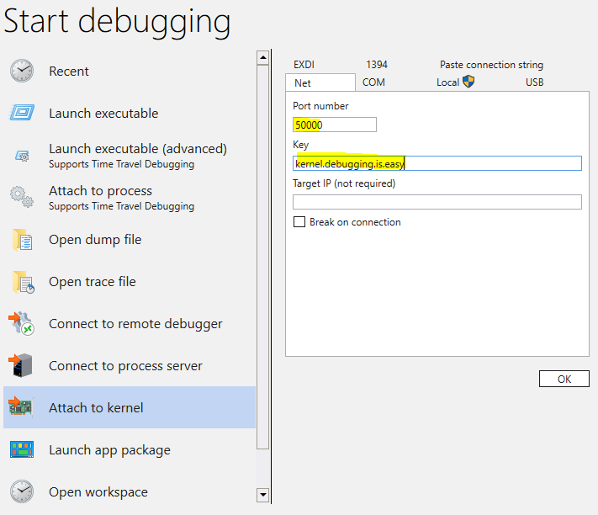Viewport: 598px width, 515px height.
Task: Select the Connect to remote debugger icon
Action: click(21, 323)
